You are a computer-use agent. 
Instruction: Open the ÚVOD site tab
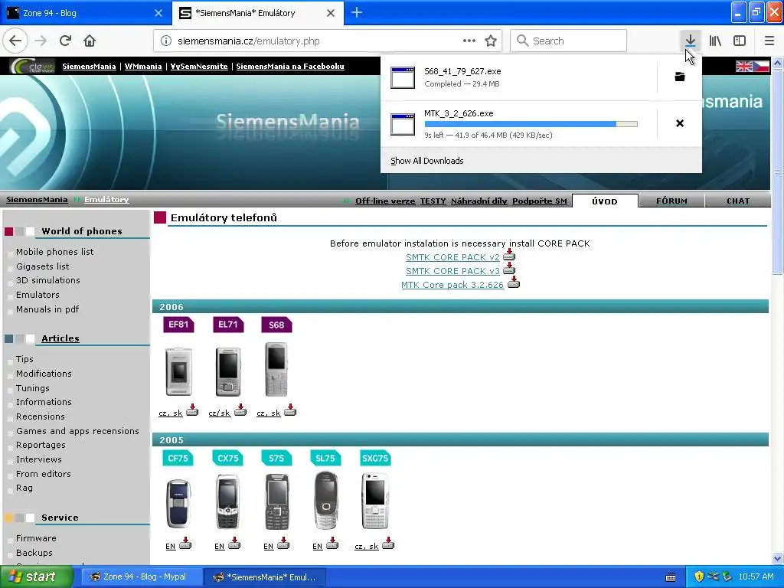point(605,201)
